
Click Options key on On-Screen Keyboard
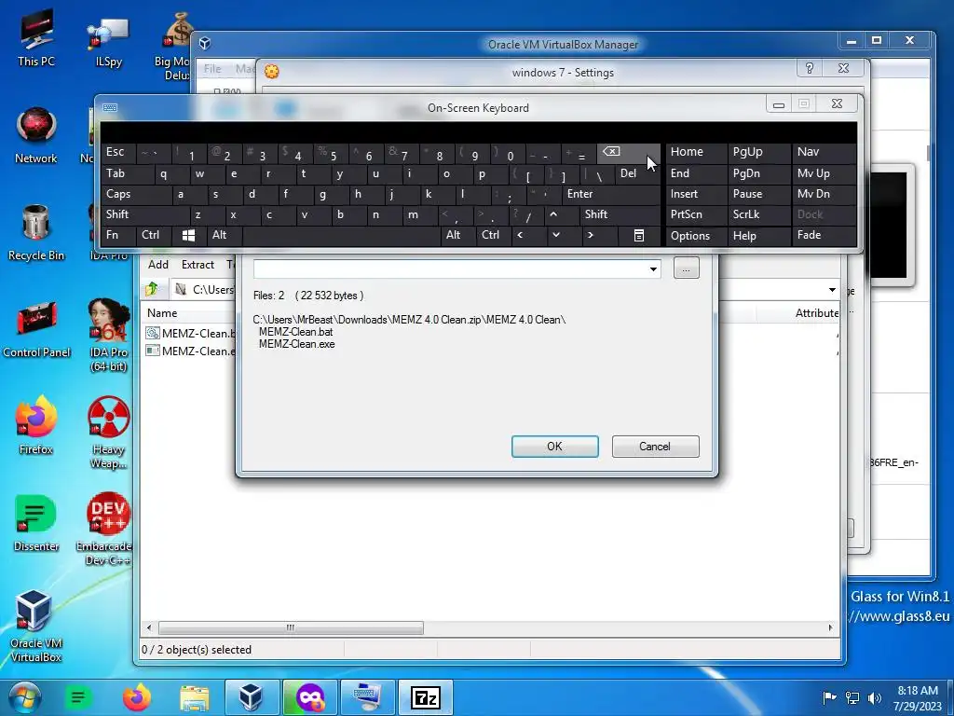pos(696,235)
